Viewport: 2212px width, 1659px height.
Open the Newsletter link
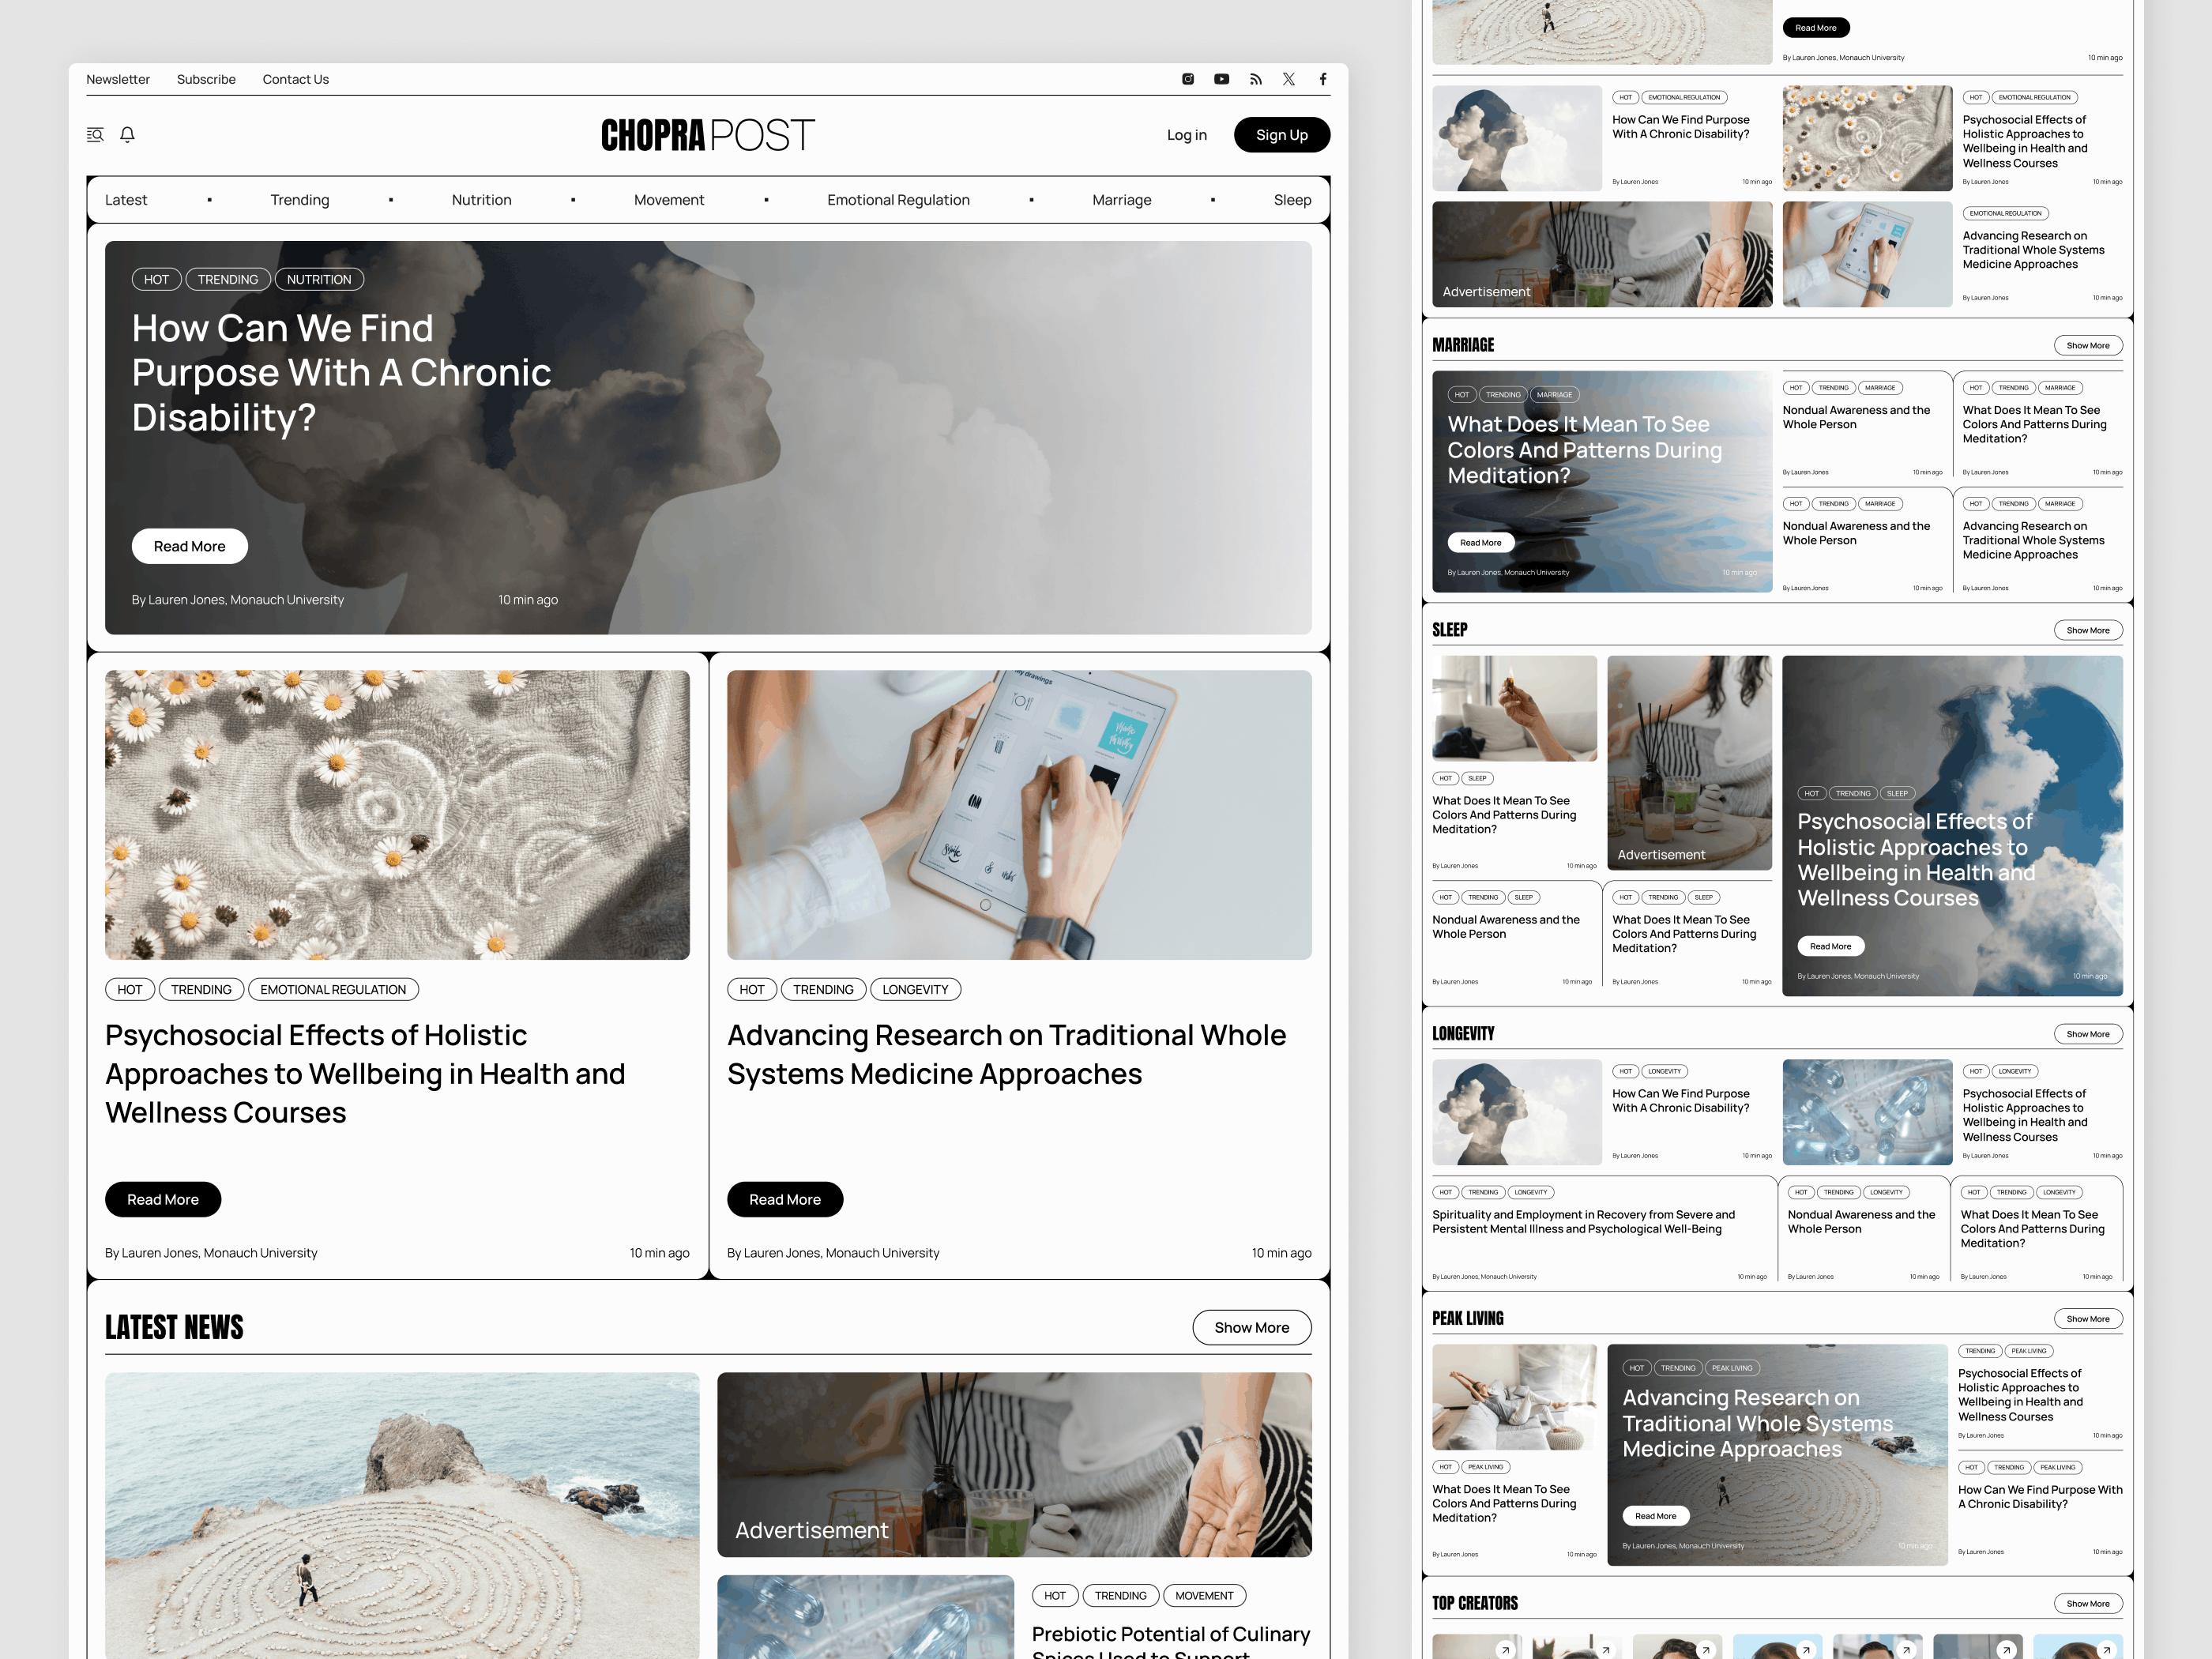click(118, 79)
